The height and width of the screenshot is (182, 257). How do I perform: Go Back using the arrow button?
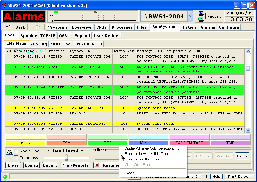point(15,27)
